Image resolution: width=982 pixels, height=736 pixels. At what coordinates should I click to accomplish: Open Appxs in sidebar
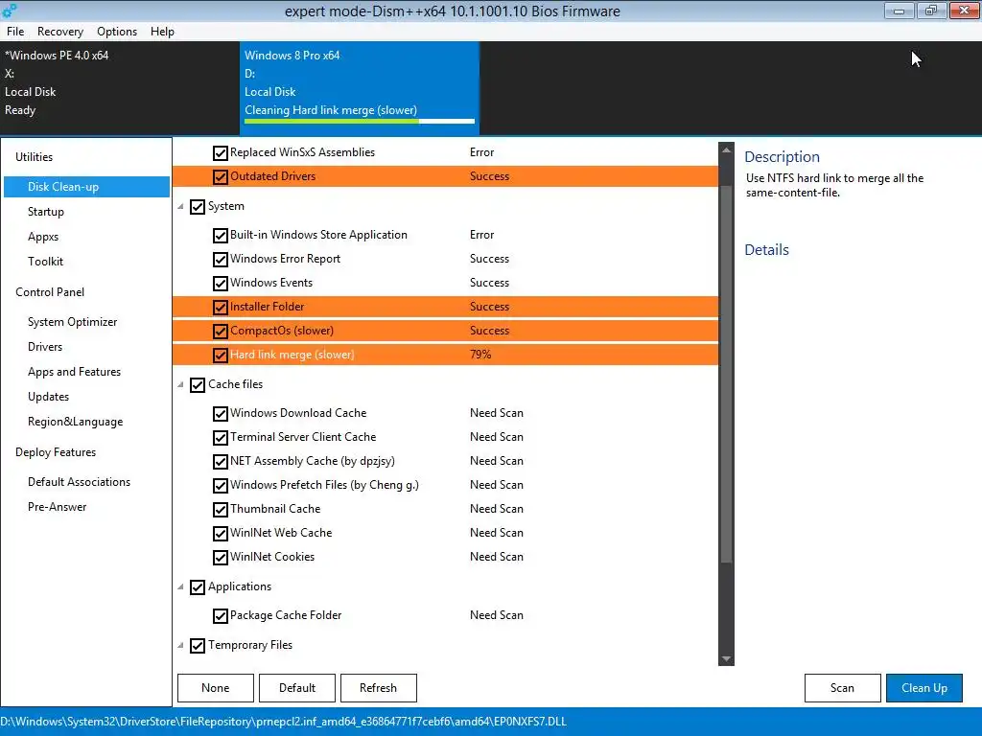coord(43,237)
